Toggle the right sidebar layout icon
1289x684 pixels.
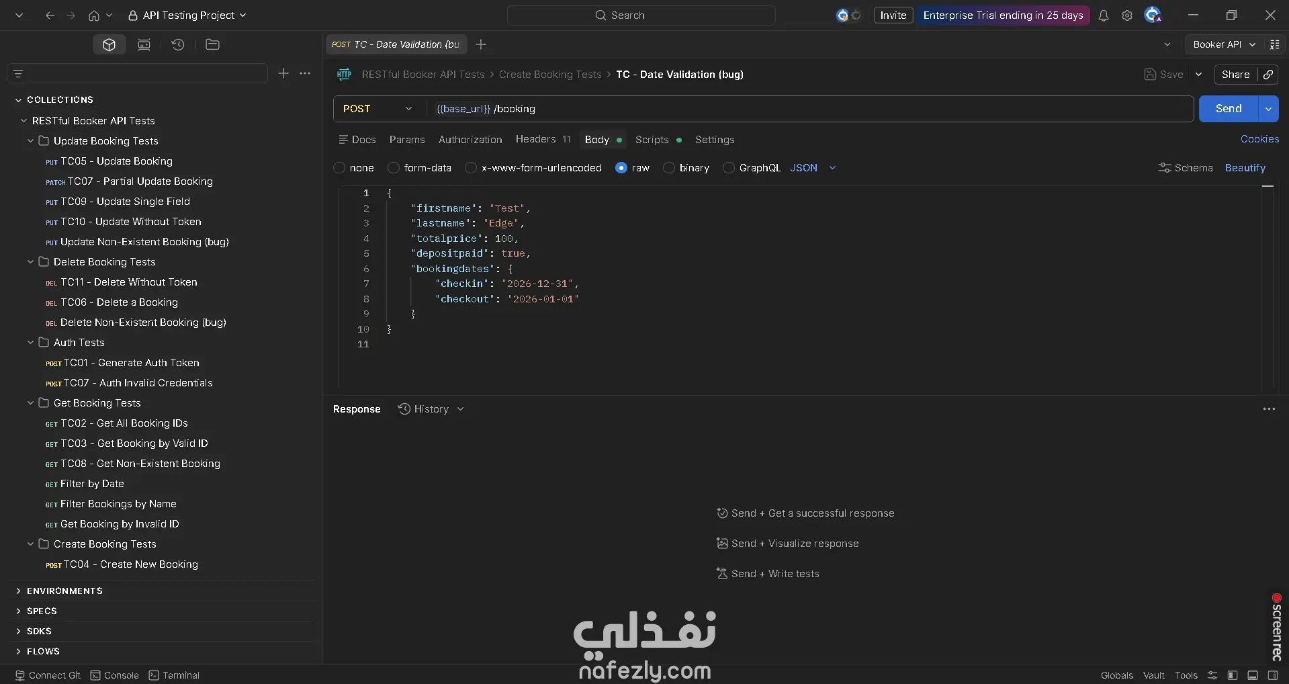pyautogui.click(x=1273, y=675)
